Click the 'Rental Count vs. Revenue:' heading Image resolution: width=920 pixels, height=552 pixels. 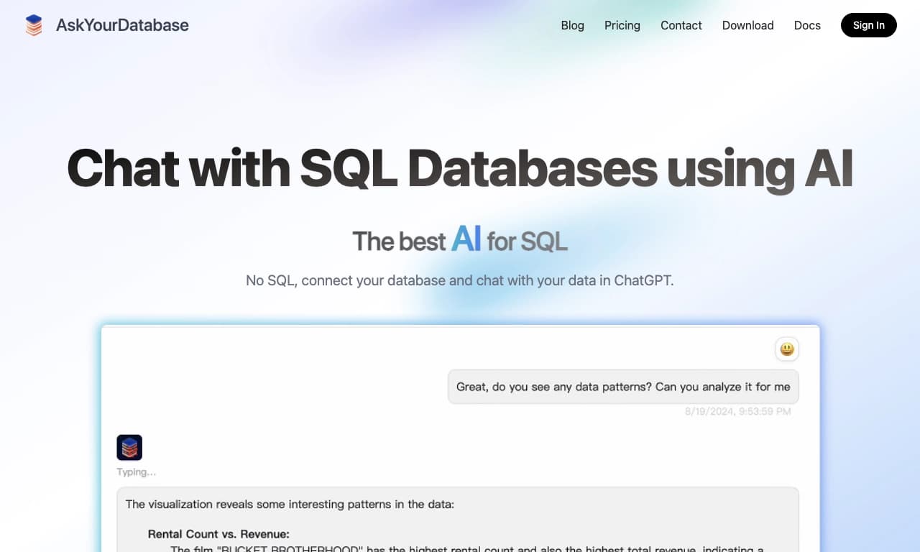click(218, 534)
